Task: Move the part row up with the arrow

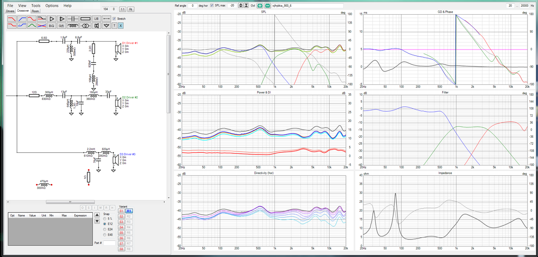Action: (x=97, y=215)
